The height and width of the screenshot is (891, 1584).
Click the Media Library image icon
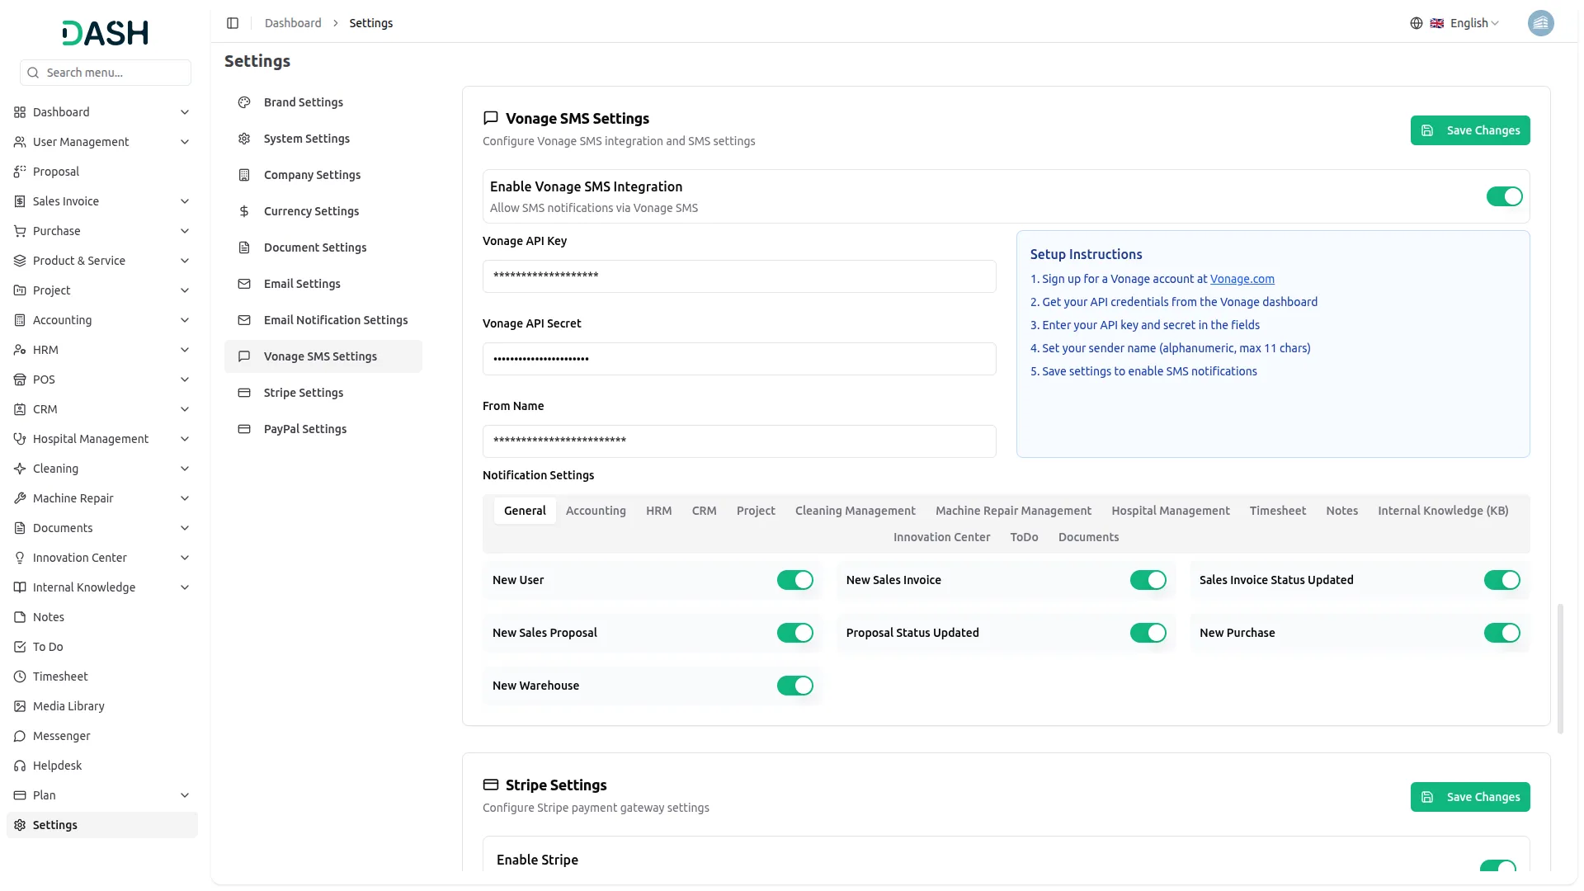[20, 706]
